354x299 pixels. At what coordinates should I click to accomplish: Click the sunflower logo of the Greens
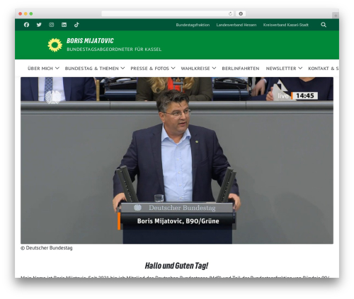coord(55,45)
